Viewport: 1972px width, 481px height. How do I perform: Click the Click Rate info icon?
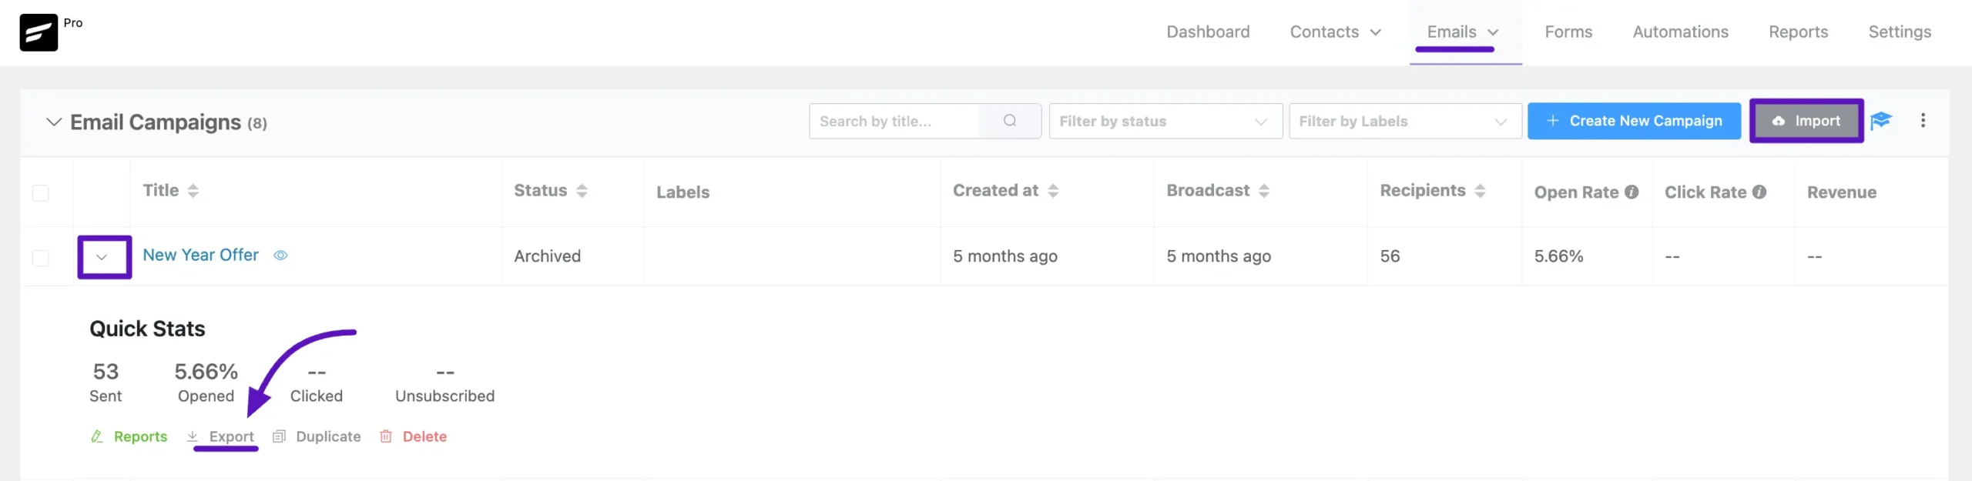[1759, 192]
